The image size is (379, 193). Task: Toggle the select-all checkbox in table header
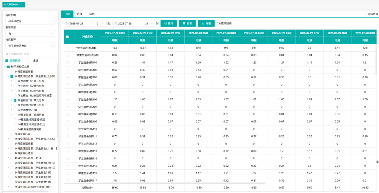pos(67,37)
